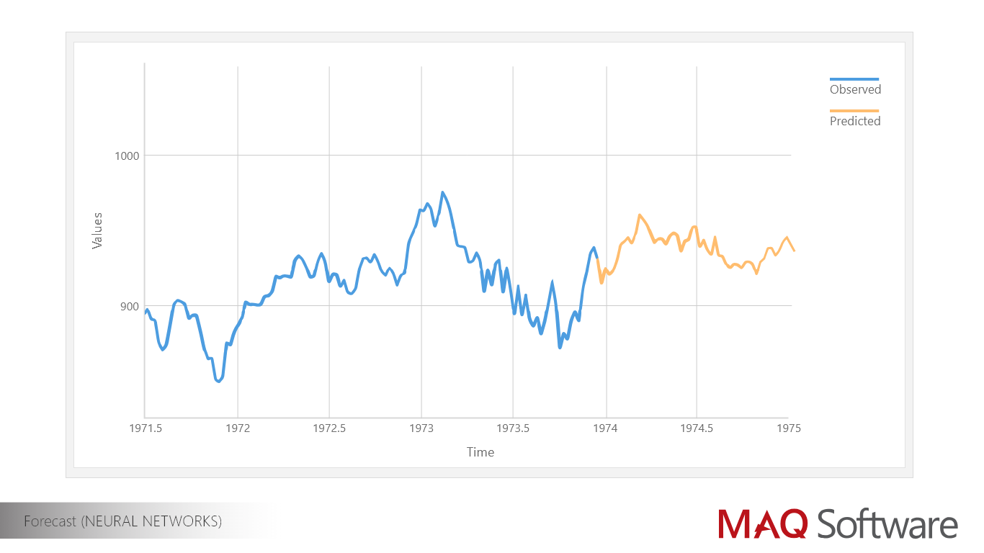Click the Forecast (NEURAL NETWORKS) caption
This screenshot has height=553, width=984.
pyautogui.click(x=122, y=521)
